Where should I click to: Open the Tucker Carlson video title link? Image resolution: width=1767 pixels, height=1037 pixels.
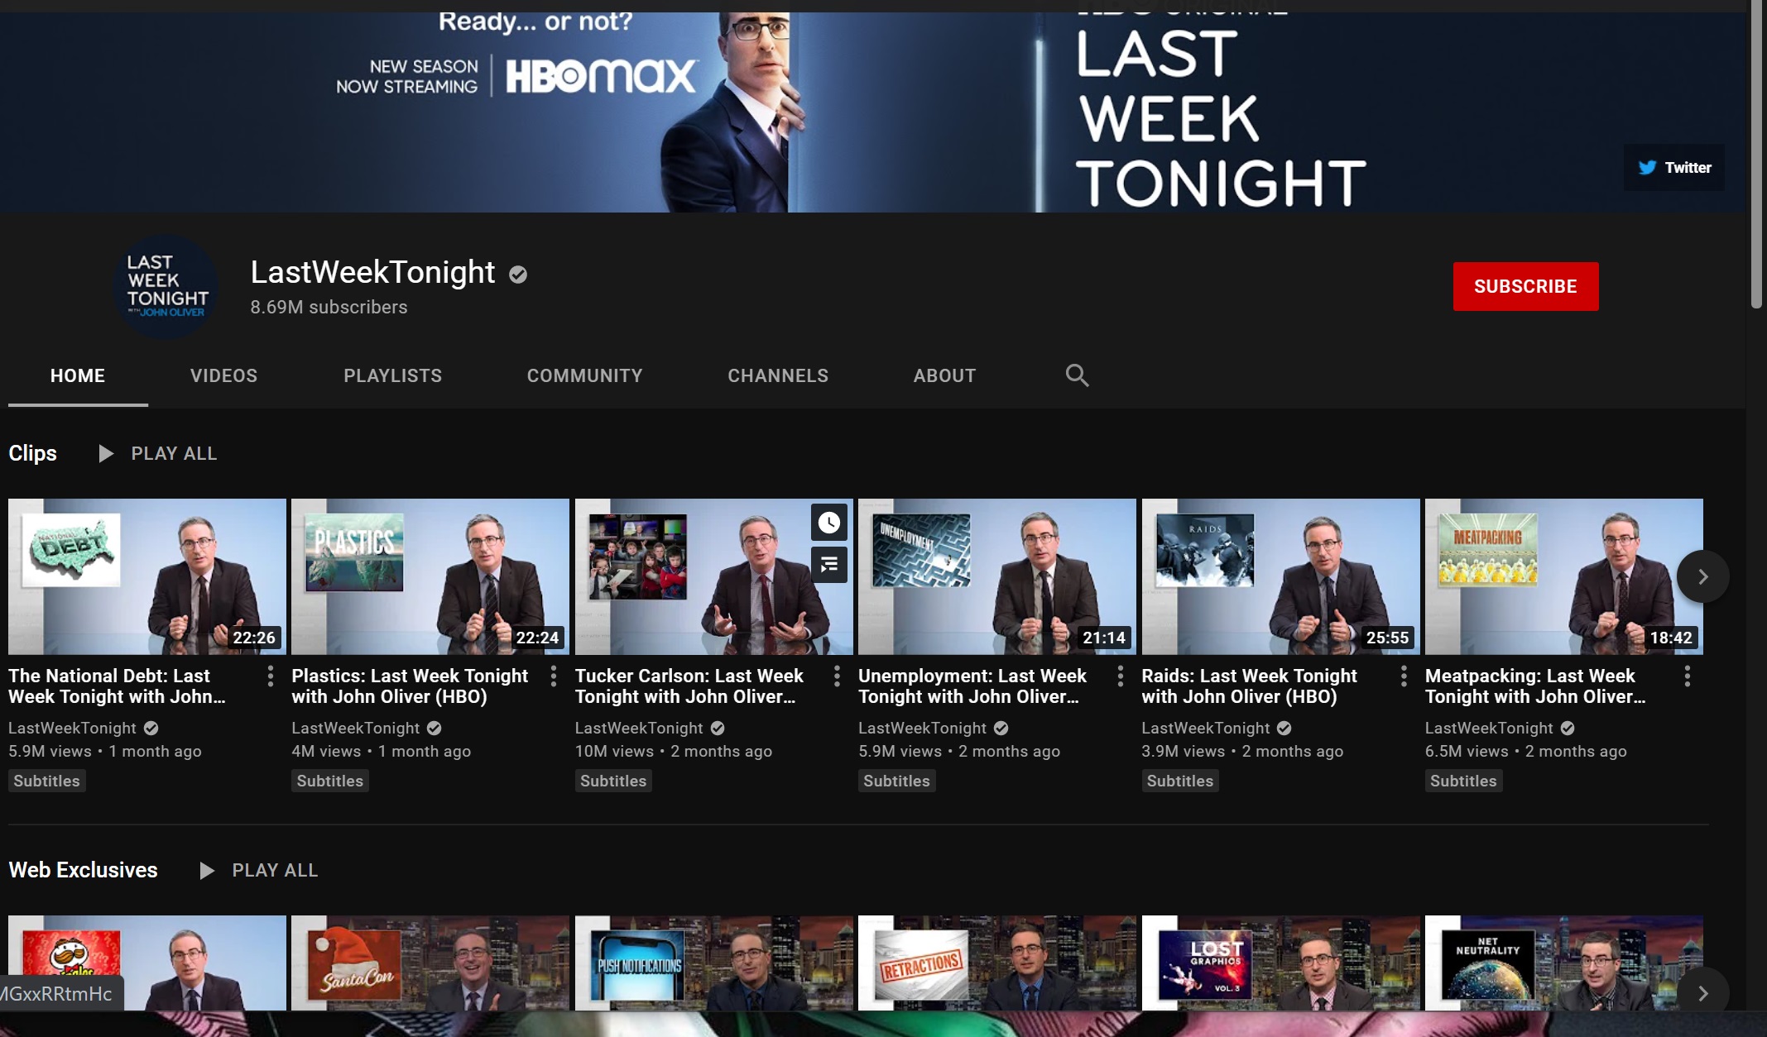tap(689, 686)
